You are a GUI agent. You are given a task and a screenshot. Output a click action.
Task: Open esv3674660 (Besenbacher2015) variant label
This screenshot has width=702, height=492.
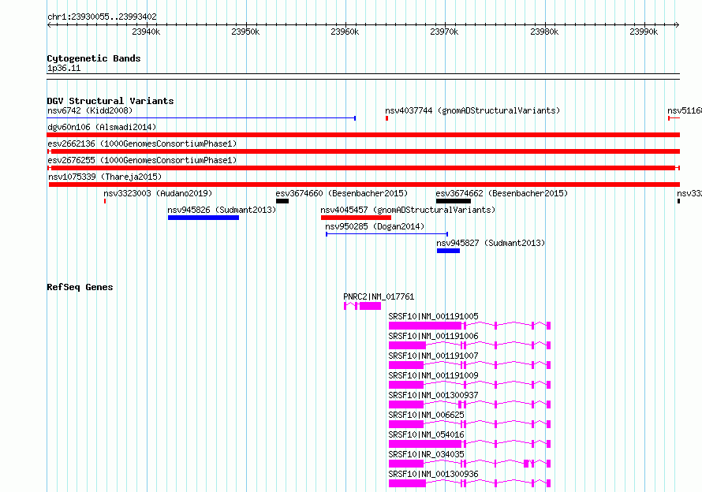point(342,193)
